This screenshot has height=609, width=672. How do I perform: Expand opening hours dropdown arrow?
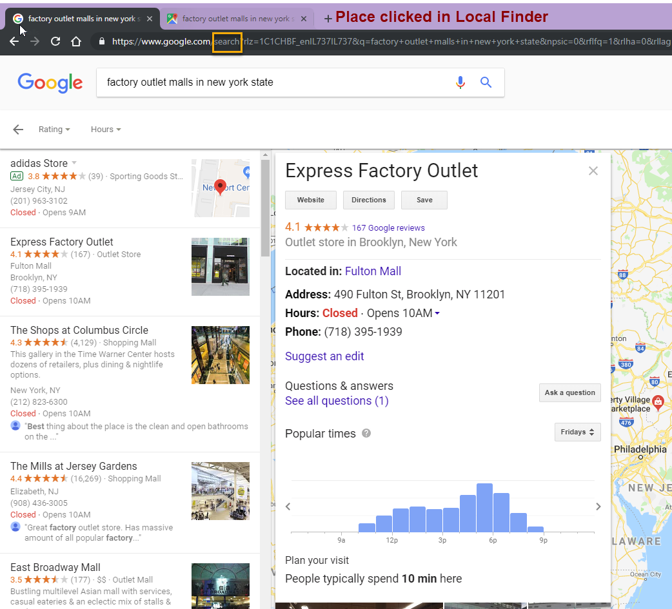(x=437, y=313)
